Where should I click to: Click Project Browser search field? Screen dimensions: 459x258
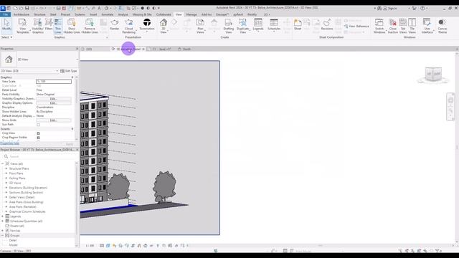[39, 157]
